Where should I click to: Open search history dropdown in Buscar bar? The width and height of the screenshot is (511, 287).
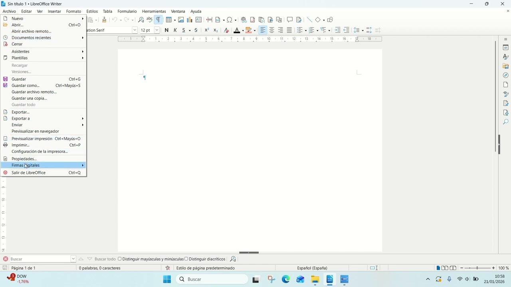[73, 259]
